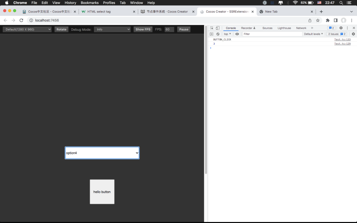Close the HTML select tag tab
The image size is (357, 223).
click(134, 12)
